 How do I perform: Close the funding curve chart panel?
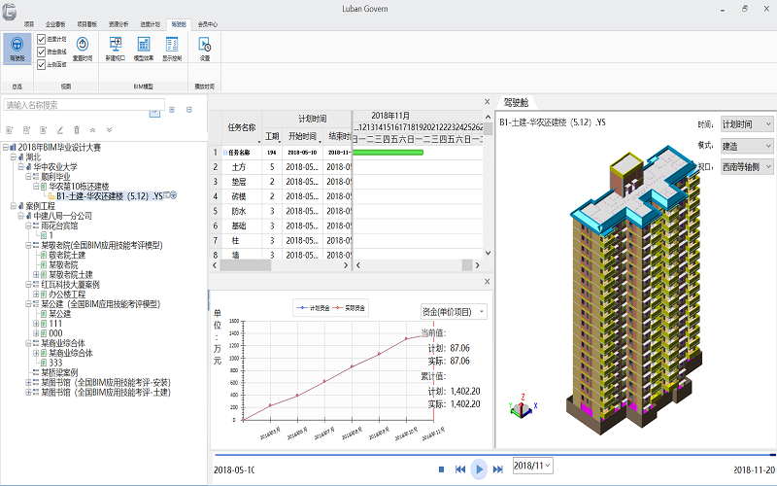click(488, 281)
